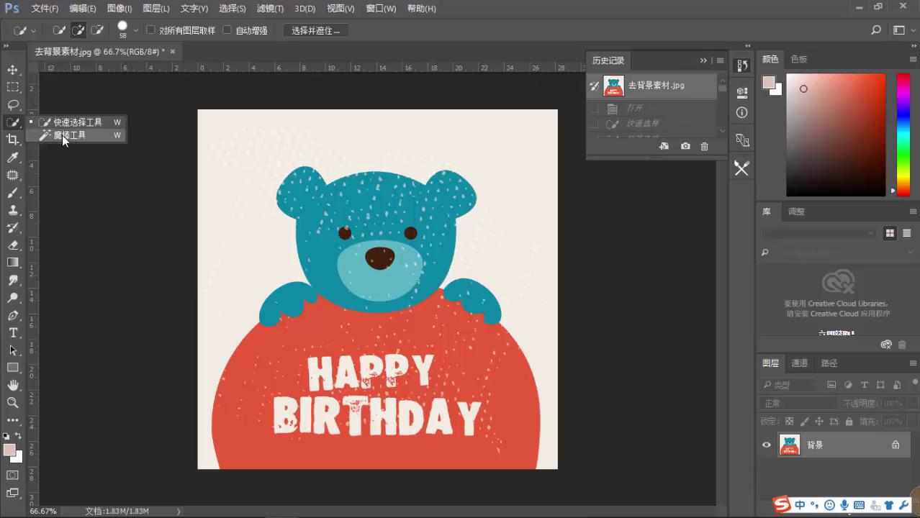Hide the 背景 layer with eye icon
This screenshot has width=920, height=518.
tap(767, 445)
